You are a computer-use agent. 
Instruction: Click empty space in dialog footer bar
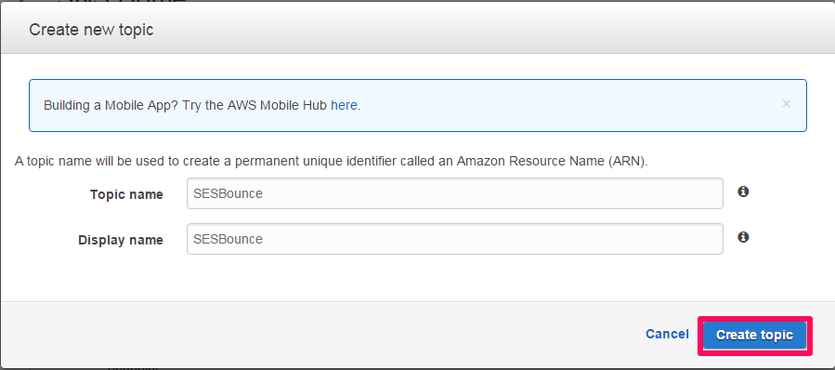[x=320, y=335]
